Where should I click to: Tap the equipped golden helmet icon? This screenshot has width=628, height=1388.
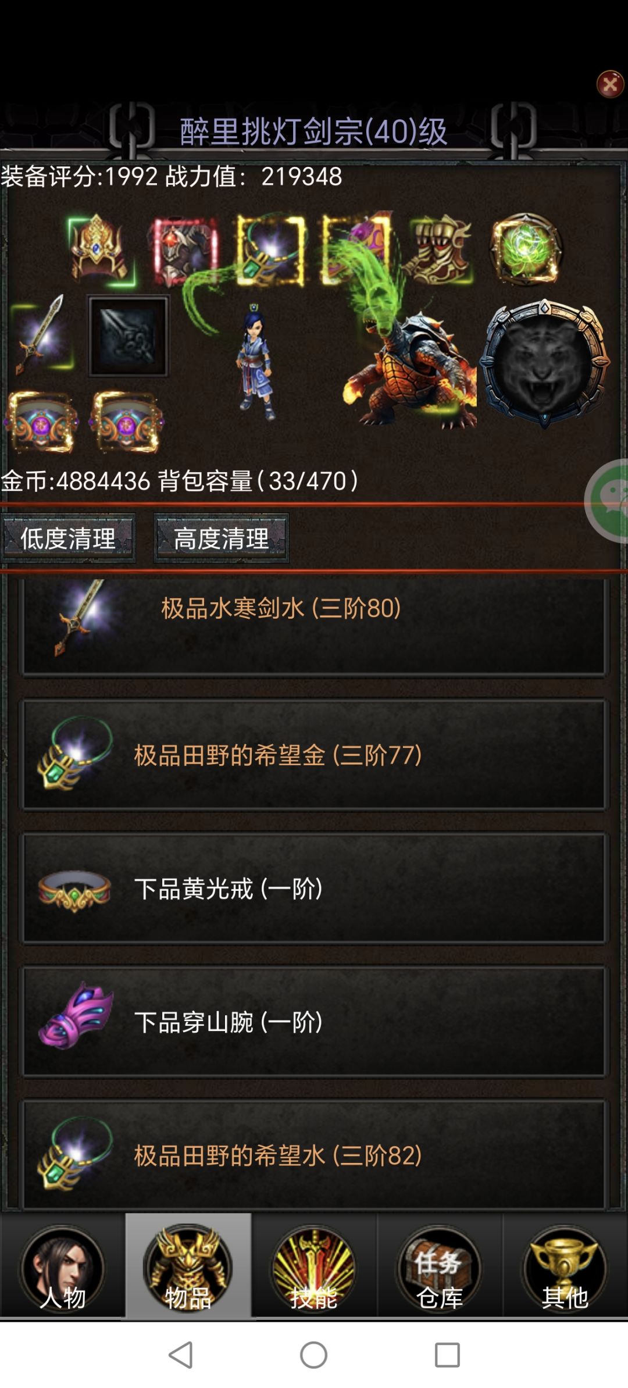[x=101, y=250]
